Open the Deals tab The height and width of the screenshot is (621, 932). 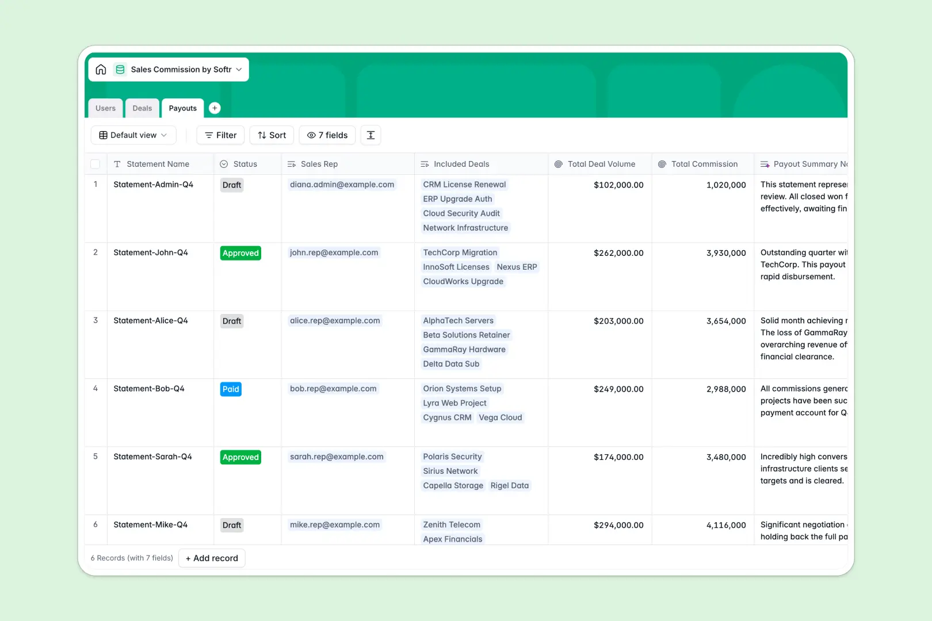pyautogui.click(x=142, y=108)
